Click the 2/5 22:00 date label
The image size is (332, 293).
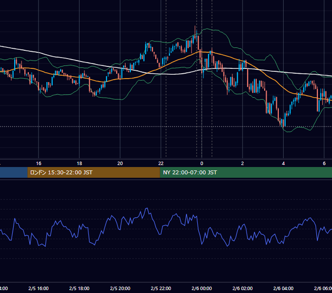point(161,289)
